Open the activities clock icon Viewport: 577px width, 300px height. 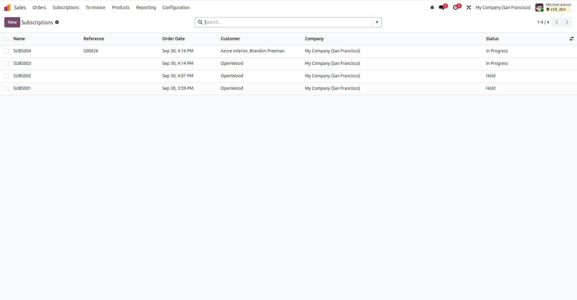[x=456, y=7]
